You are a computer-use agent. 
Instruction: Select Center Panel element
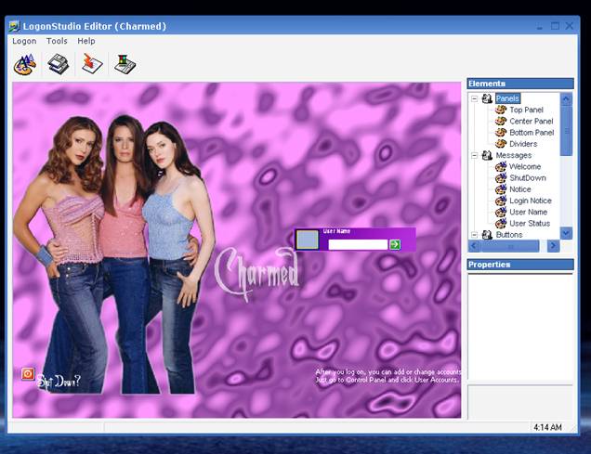click(x=532, y=122)
